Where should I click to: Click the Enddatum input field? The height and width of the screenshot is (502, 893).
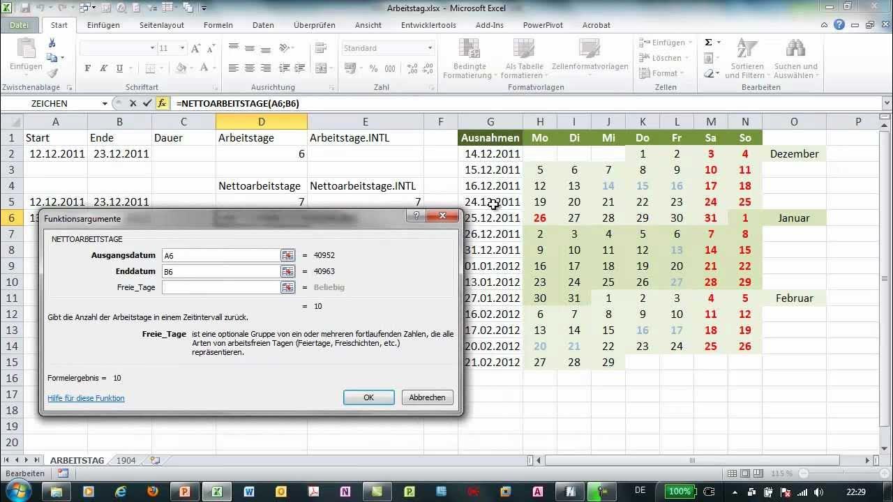220,271
